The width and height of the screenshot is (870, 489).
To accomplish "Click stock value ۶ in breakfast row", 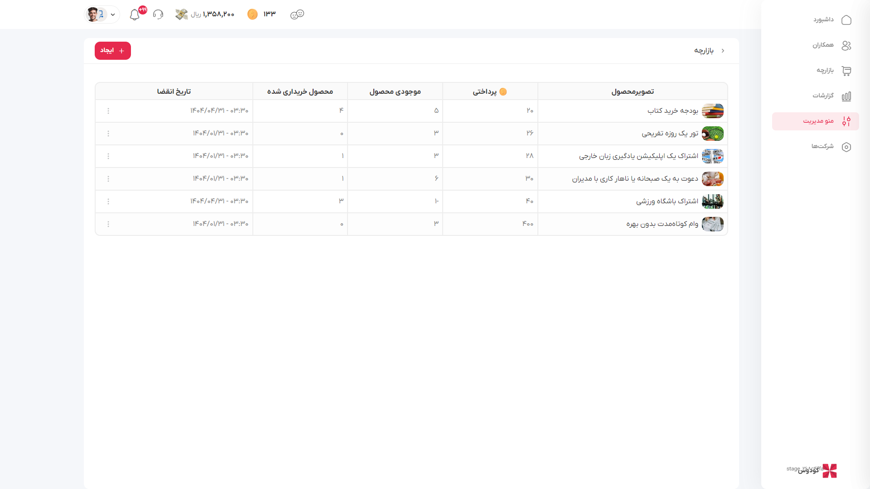I will 436,178.
